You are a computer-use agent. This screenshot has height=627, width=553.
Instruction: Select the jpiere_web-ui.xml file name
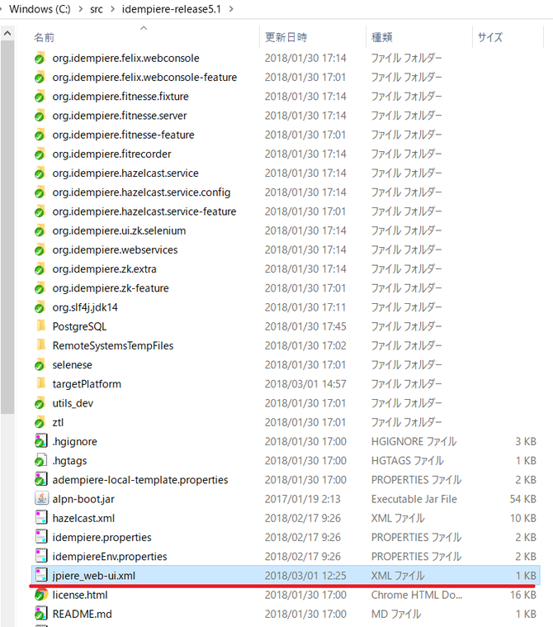[x=94, y=576]
